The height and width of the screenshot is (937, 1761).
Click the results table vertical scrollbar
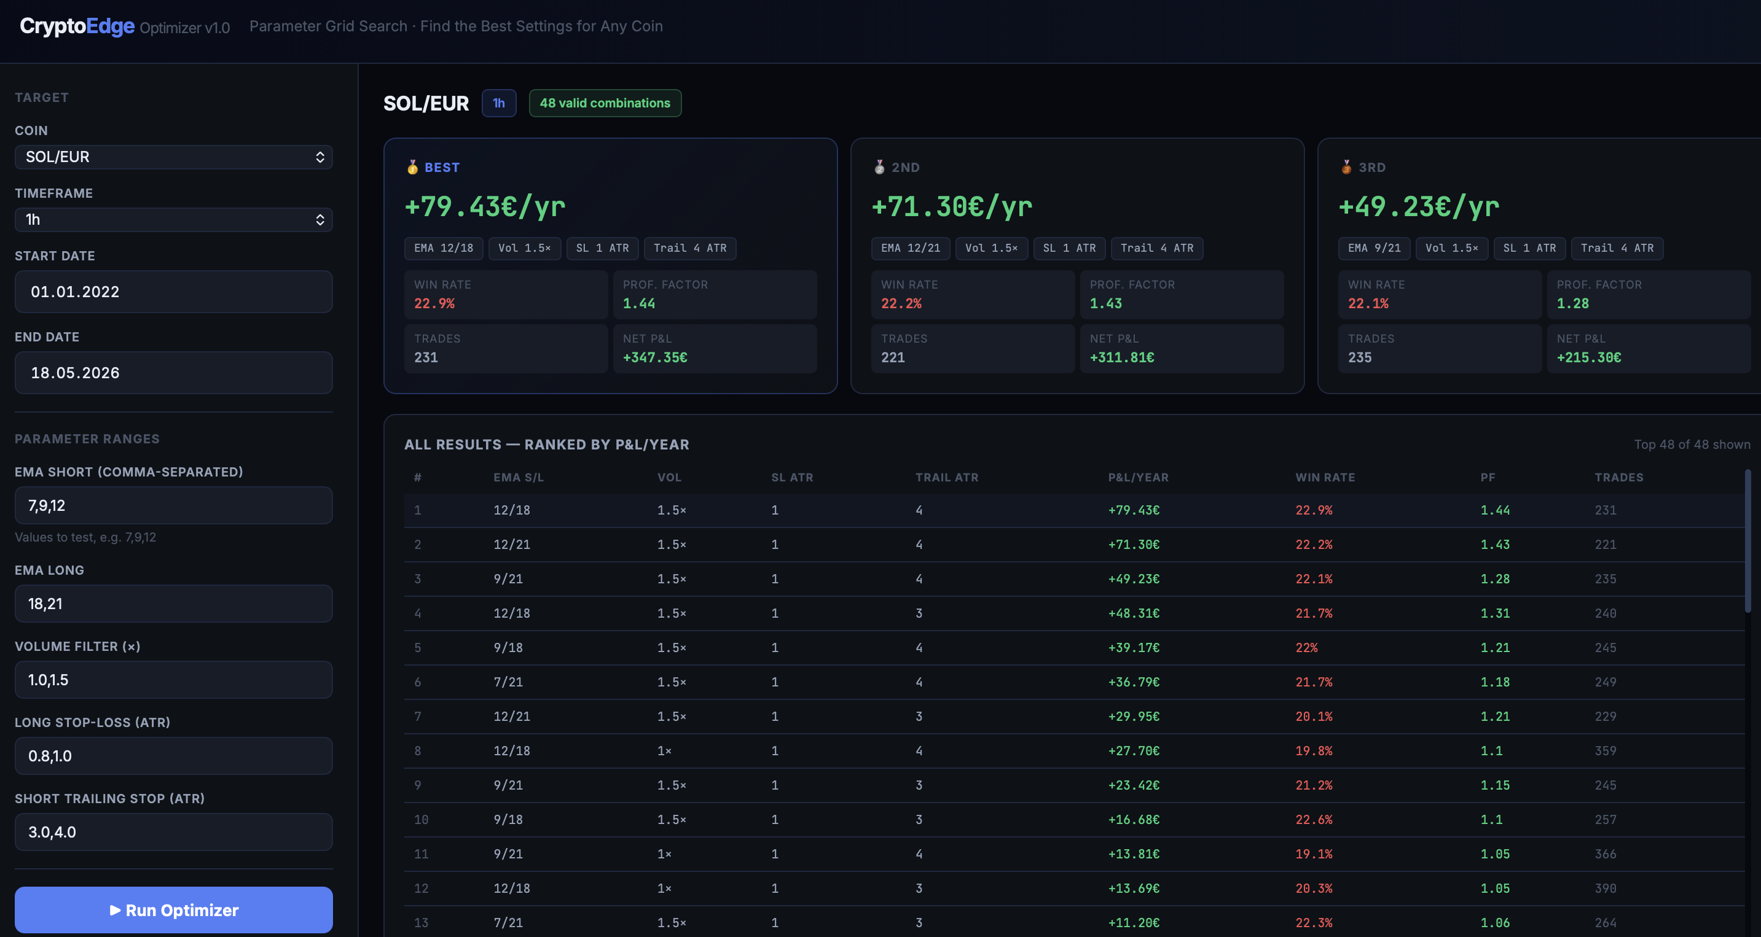pyautogui.click(x=1747, y=541)
